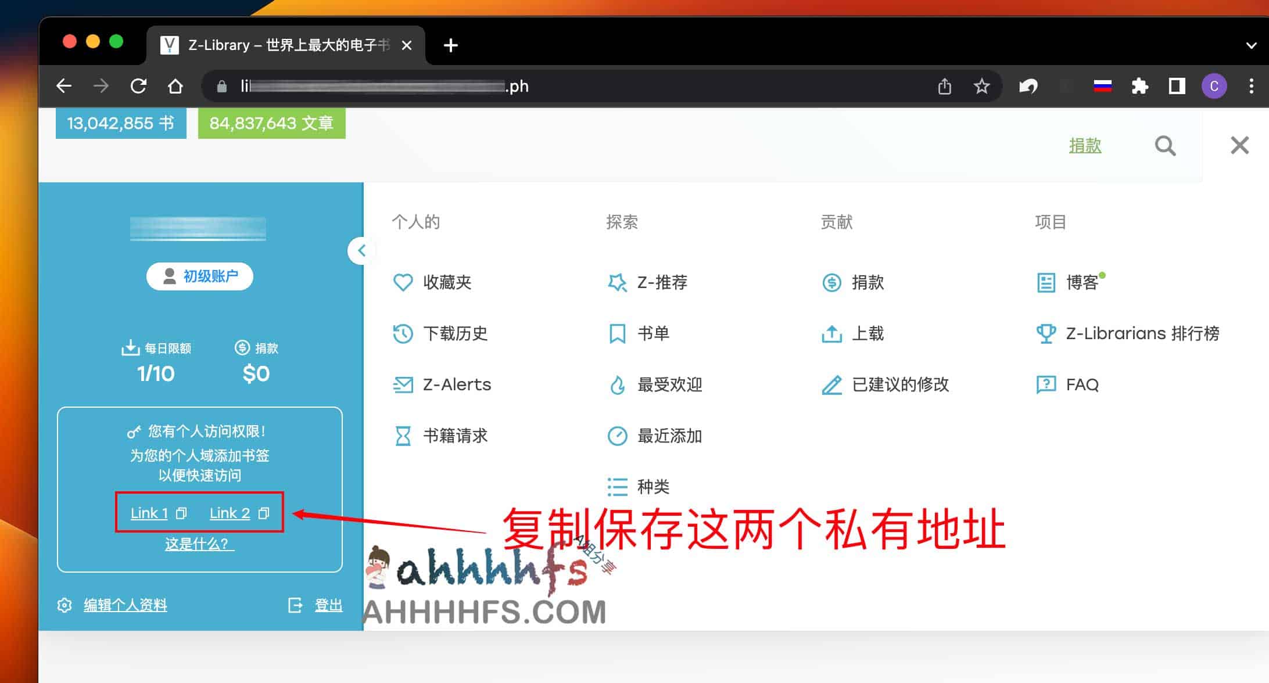Open search via magnifier icon
Image resolution: width=1269 pixels, height=683 pixels.
click(x=1166, y=145)
